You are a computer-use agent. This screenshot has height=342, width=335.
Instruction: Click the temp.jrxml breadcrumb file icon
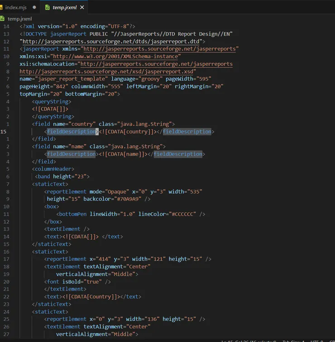pyautogui.click(x=2, y=19)
